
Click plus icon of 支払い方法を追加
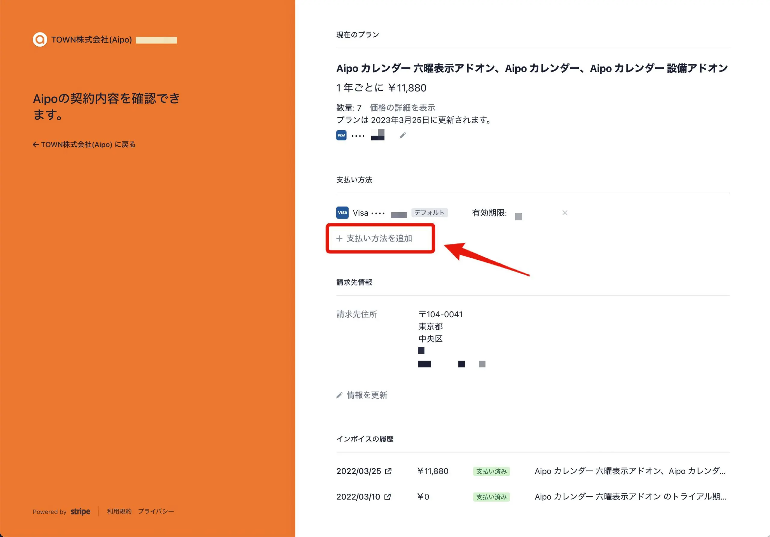pyautogui.click(x=339, y=238)
